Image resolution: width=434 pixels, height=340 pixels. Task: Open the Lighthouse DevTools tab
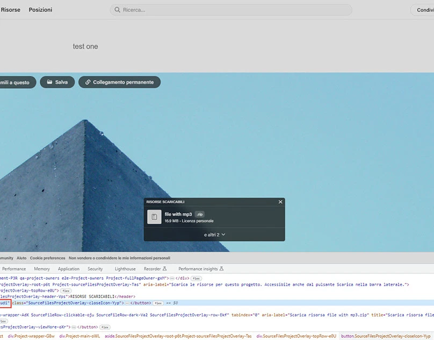coord(125,268)
